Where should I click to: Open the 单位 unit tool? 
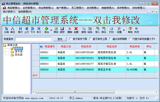point(13,30)
